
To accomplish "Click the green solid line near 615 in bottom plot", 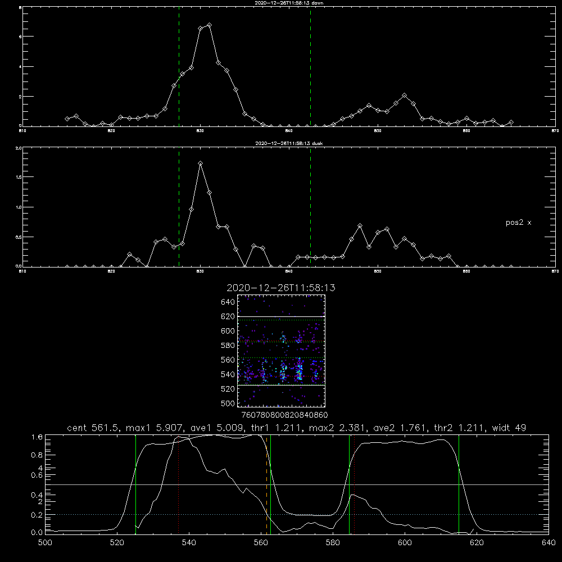I will click(x=459, y=484).
